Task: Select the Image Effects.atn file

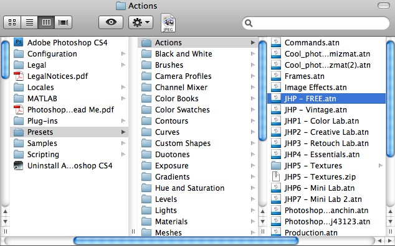Action: pos(326,87)
